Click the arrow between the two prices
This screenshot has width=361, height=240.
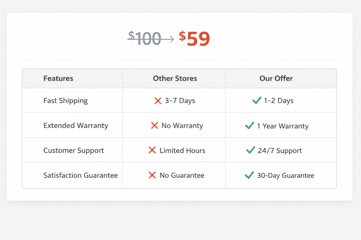[x=169, y=39]
